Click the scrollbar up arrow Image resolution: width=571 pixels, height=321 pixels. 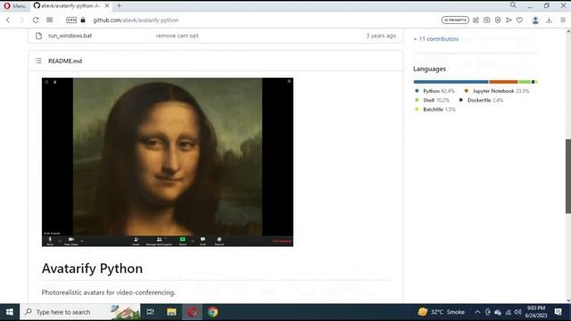pos(568,32)
